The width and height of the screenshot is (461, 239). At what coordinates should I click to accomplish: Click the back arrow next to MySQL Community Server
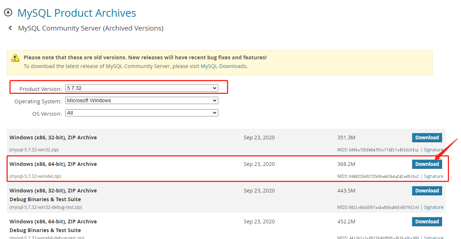pyautogui.click(x=10, y=28)
